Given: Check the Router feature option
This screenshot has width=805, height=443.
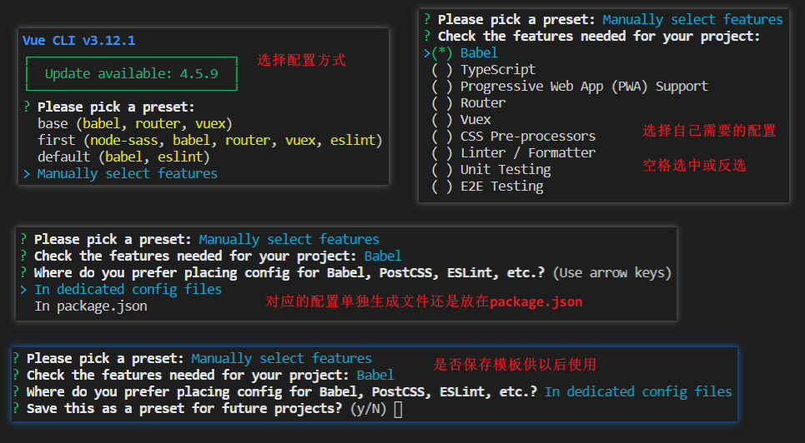Looking at the screenshot, I should coord(442,103).
